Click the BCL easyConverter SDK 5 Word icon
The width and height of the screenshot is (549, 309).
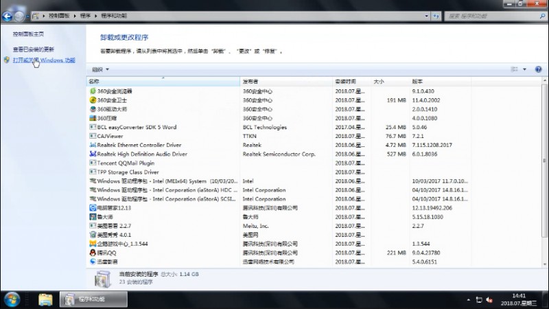(x=93, y=127)
